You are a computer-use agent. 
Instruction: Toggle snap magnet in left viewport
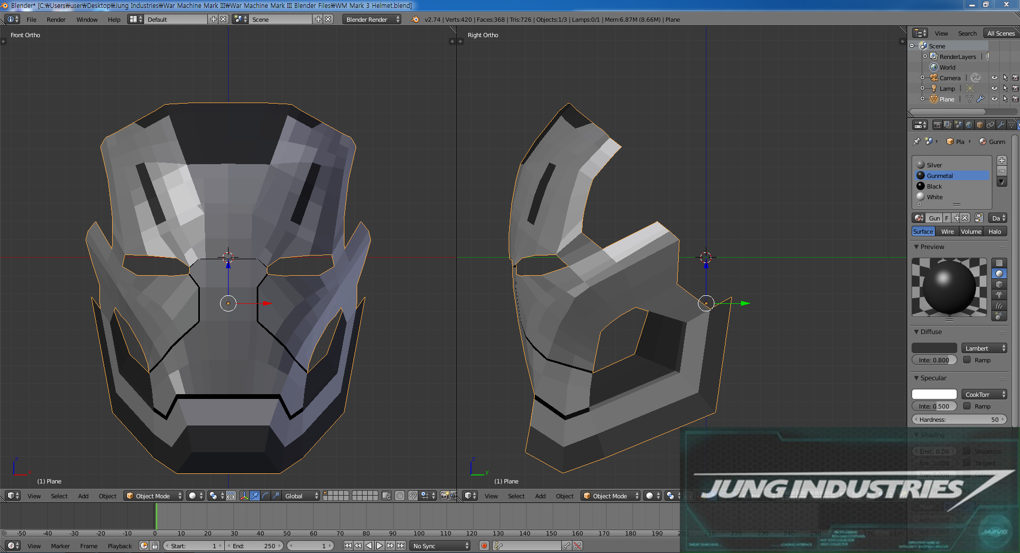pos(413,496)
